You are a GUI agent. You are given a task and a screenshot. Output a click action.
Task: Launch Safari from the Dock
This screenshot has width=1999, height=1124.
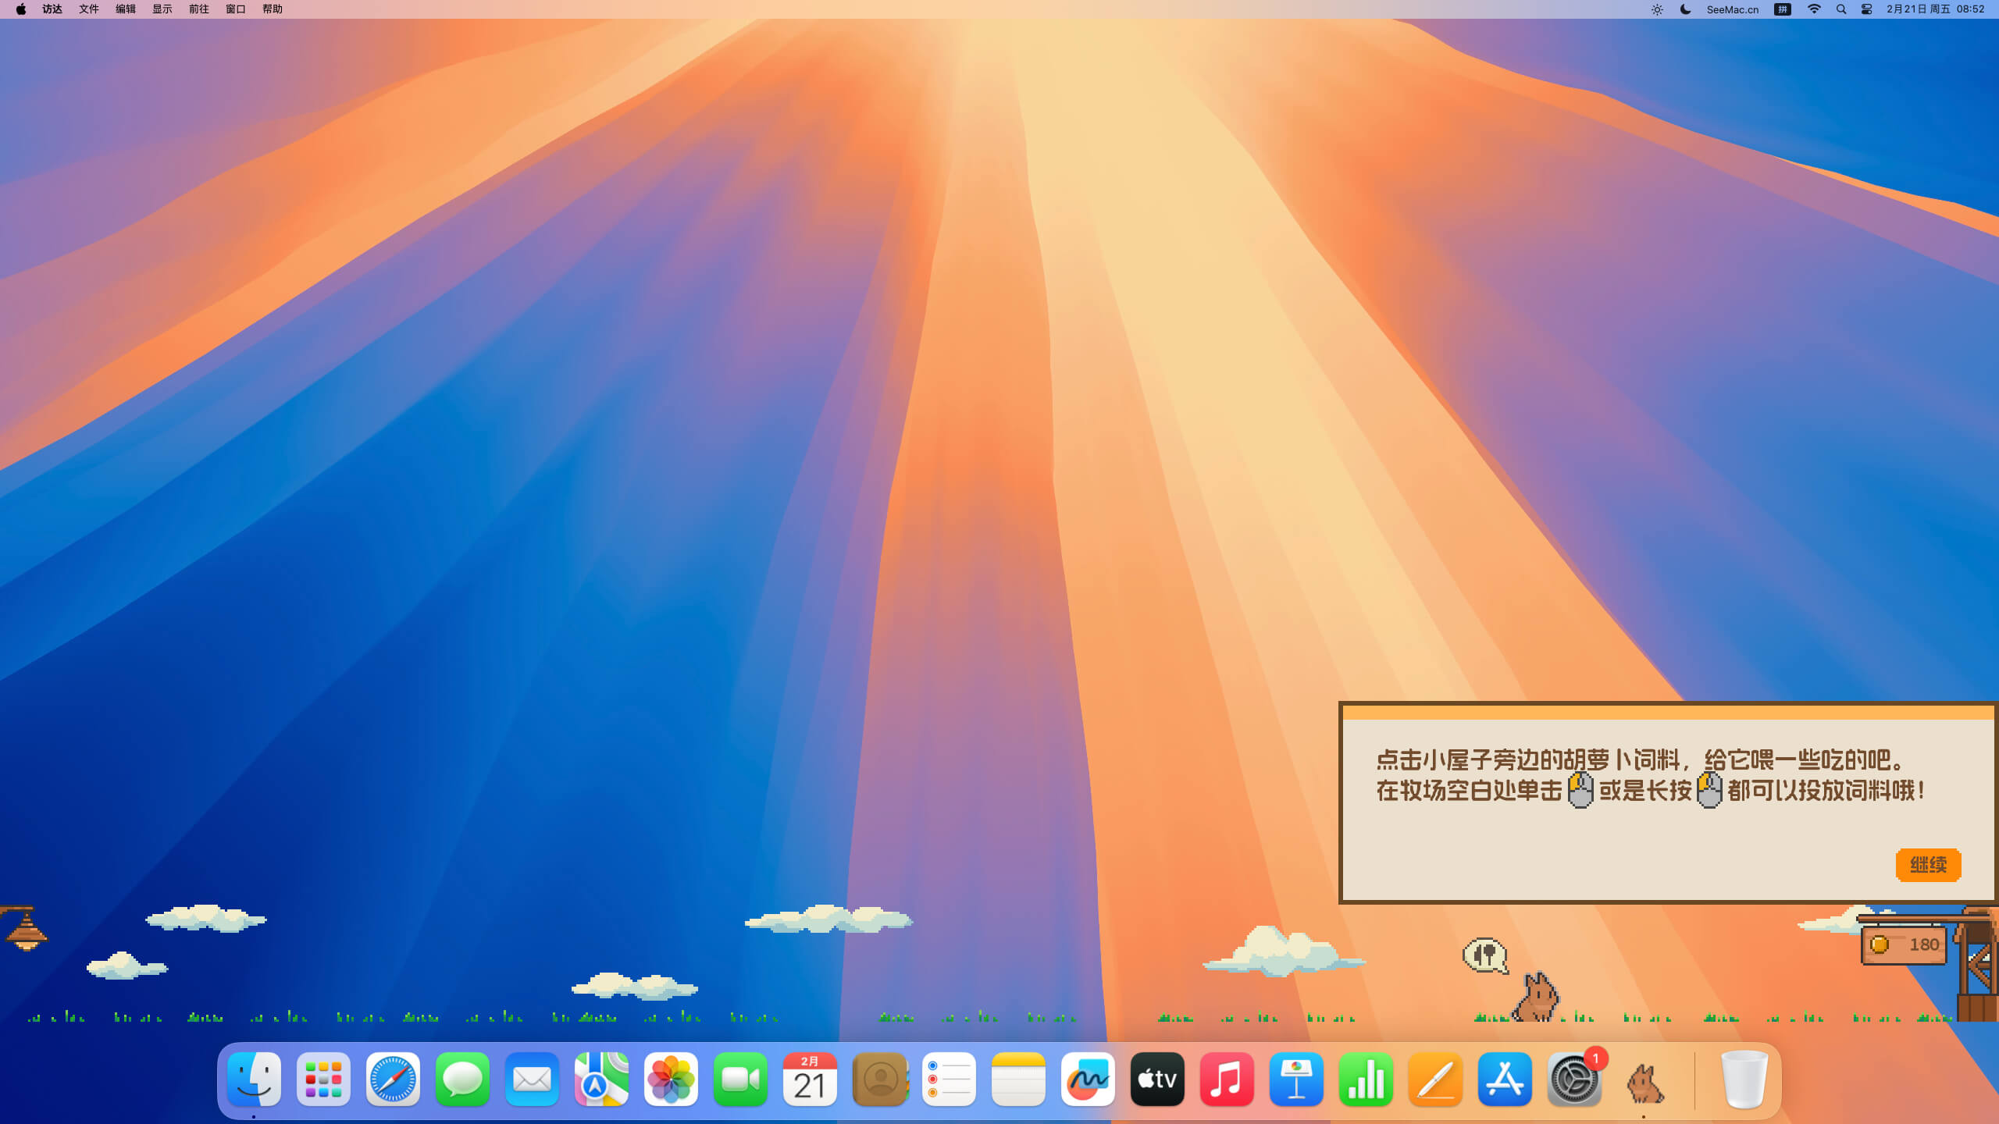coord(393,1080)
